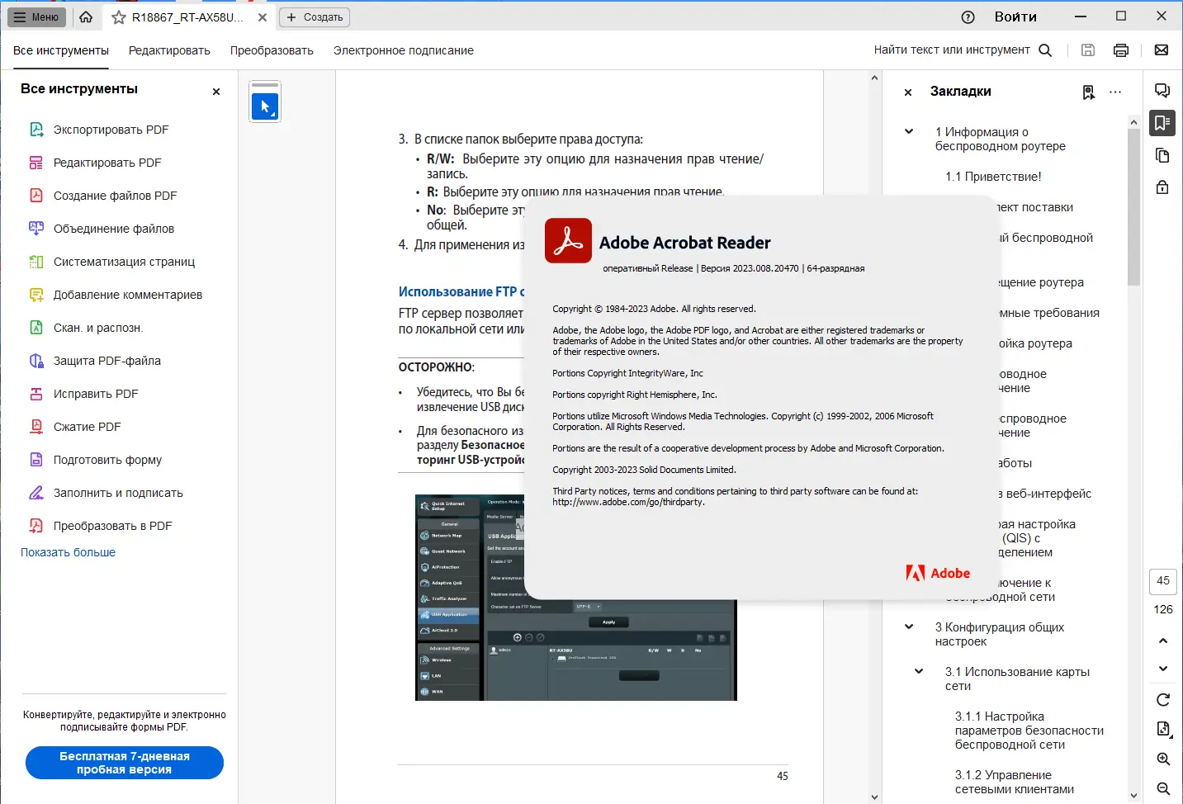Click the router FTP settings screenshot image
The height and width of the screenshot is (804, 1183).
coord(575,598)
